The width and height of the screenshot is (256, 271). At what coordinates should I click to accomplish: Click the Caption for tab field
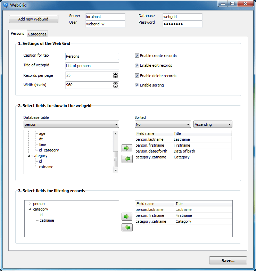click(x=92, y=56)
